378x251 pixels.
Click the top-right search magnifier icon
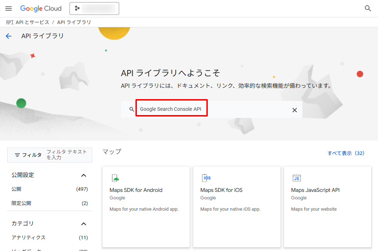click(x=368, y=8)
